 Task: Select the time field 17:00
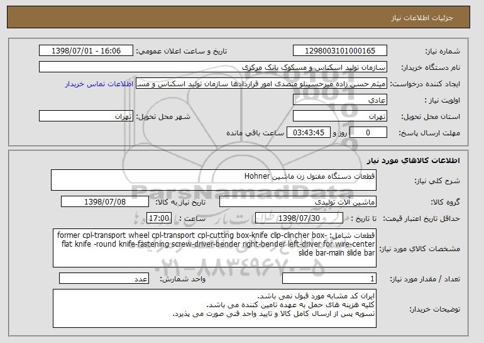pyautogui.click(x=159, y=218)
